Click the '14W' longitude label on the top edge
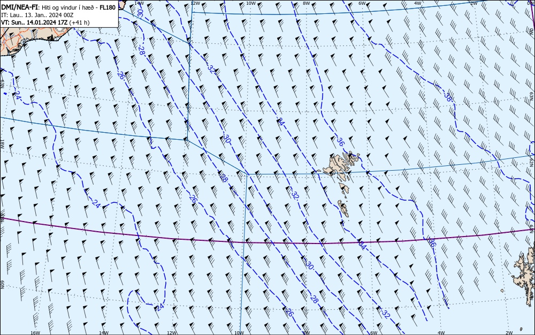The image size is (535, 335). [x=139, y=3]
